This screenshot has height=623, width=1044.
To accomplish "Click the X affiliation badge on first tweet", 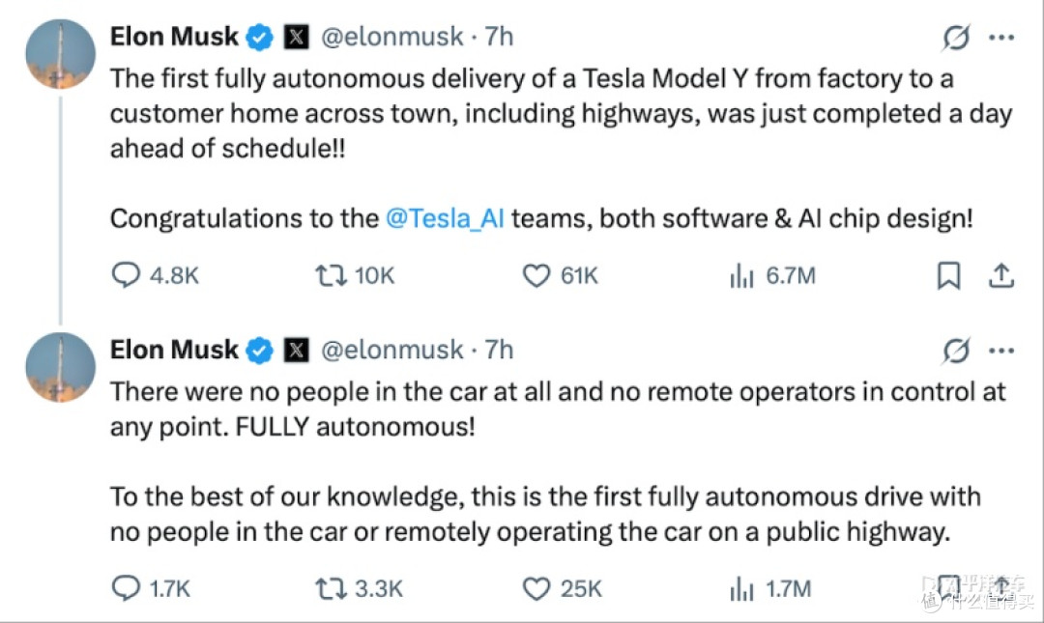I will (297, 37).
